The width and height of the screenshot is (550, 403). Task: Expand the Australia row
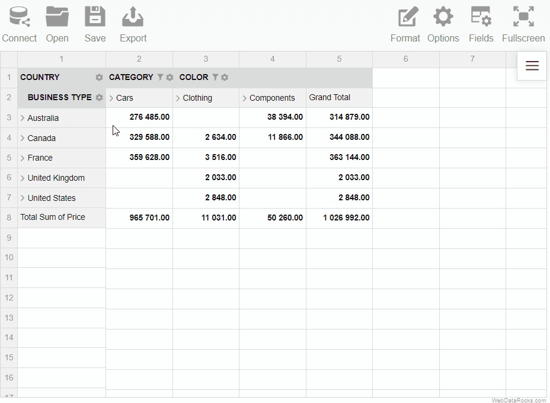click(x=23, y=118)
